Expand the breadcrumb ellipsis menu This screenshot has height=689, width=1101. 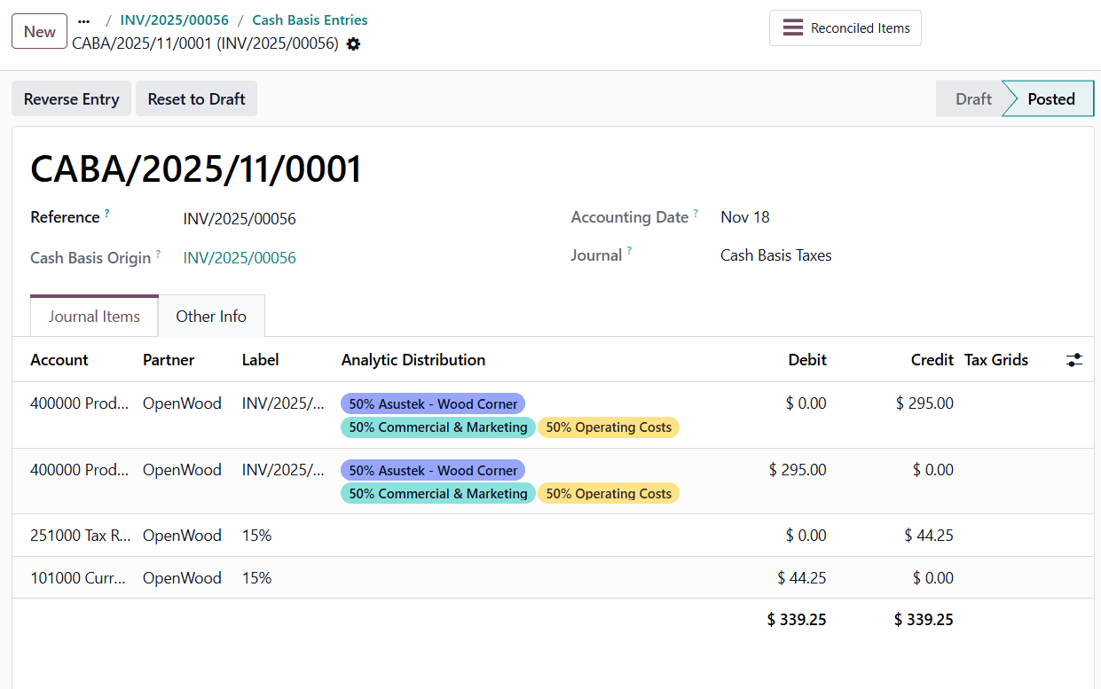(84, 20)
